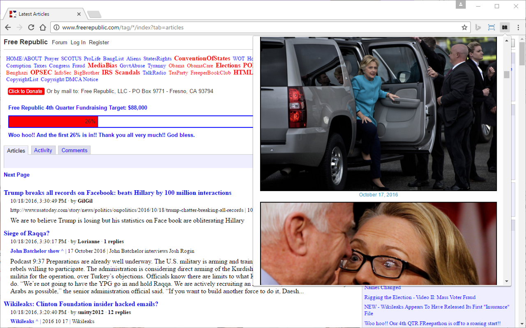The height and width of the screenshot is (328, 526).
Task: Click the fundraising progress bar at 26%
Action: [53, 122]
